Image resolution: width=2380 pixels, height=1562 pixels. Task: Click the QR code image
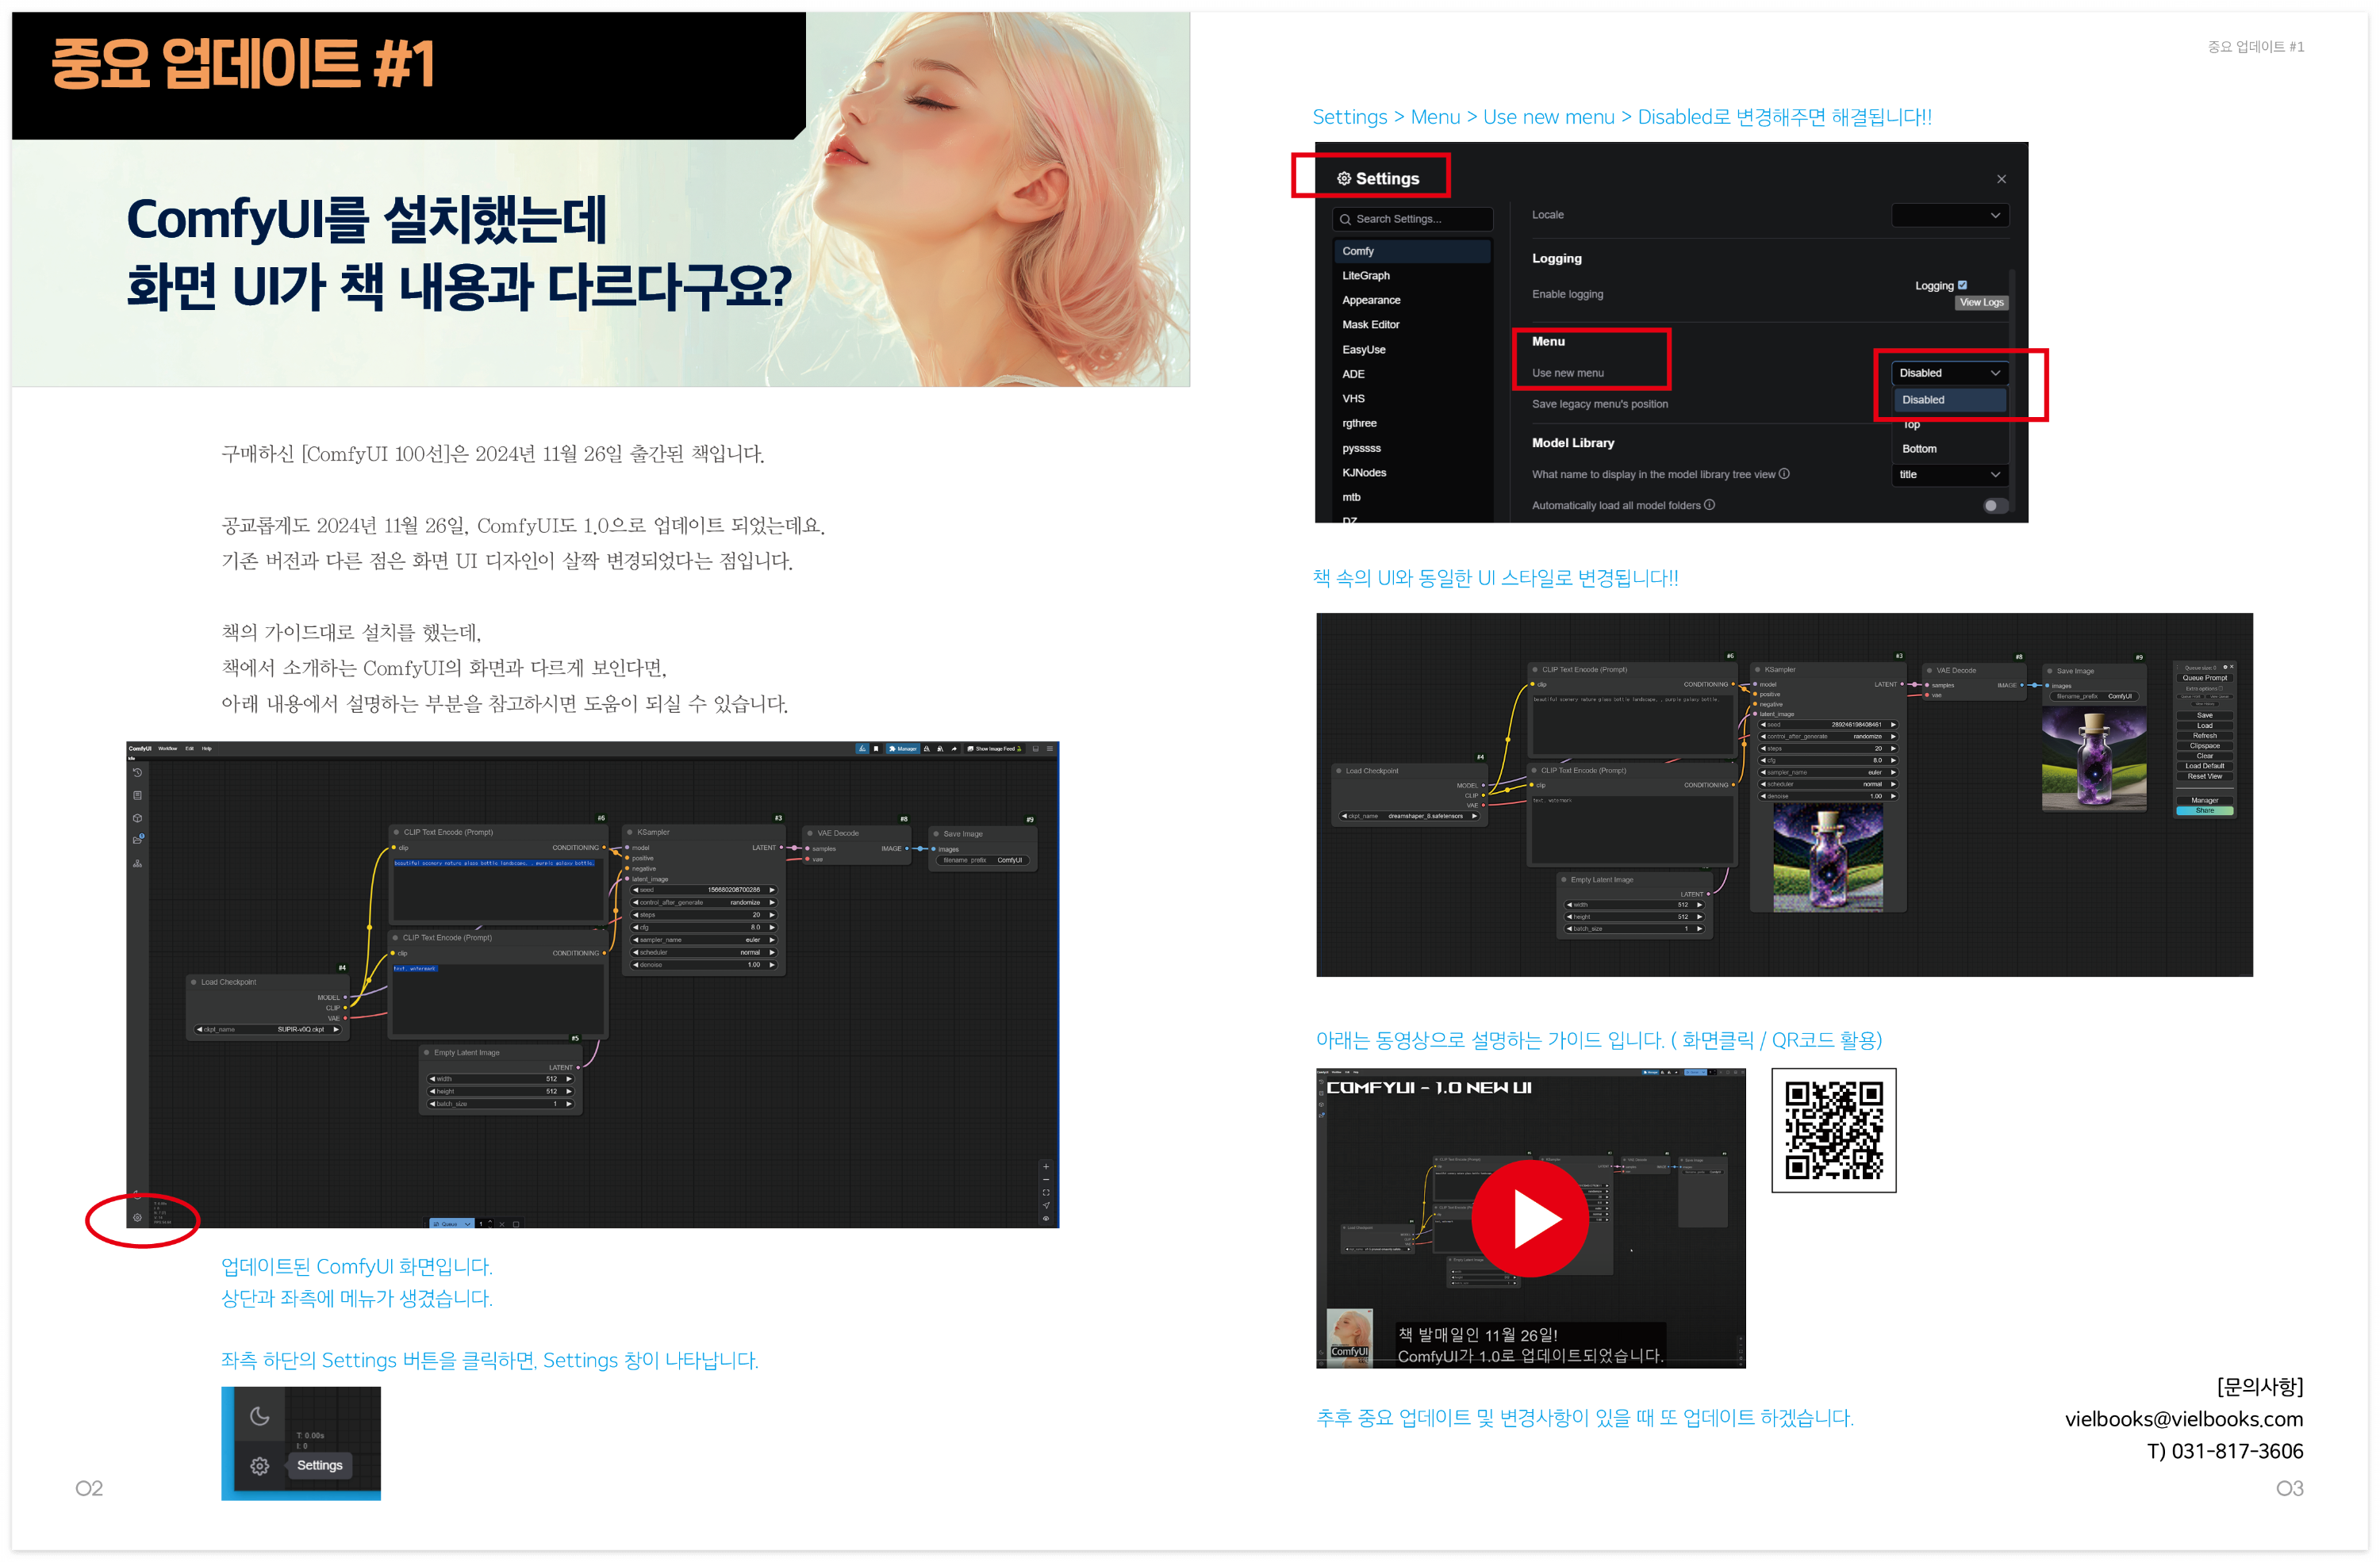[x=1833, y=1131]
